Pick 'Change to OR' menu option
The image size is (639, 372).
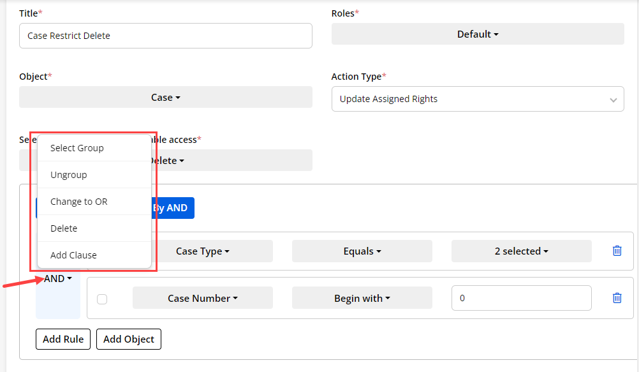click(x=79, y=202)
